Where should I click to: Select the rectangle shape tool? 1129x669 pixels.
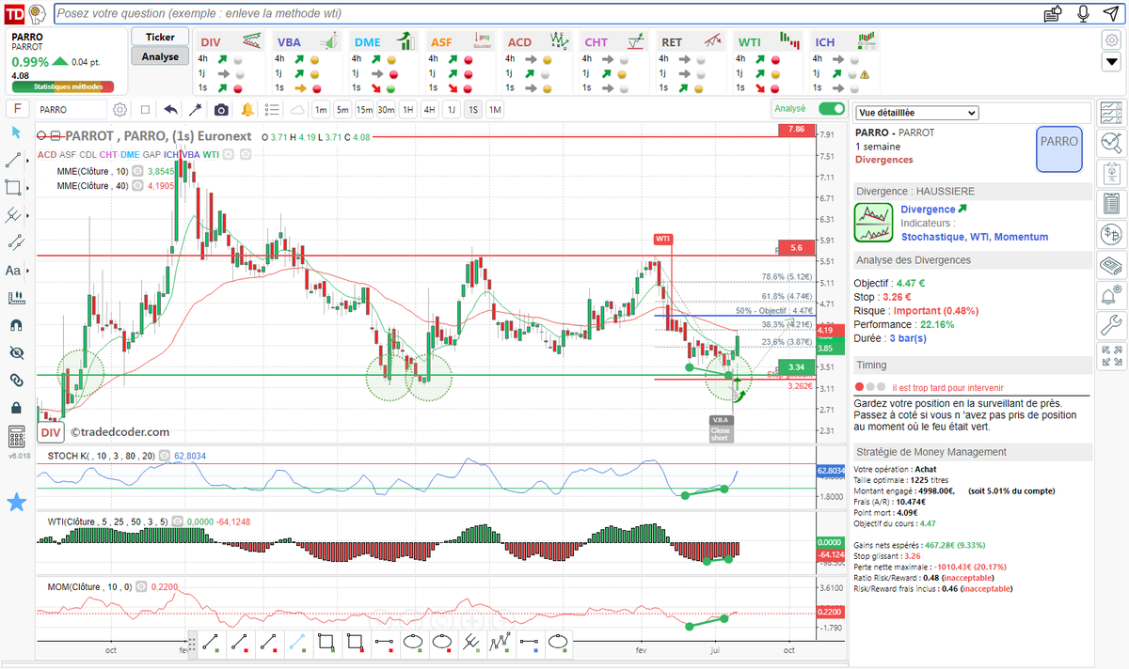(x=14, y=187)
